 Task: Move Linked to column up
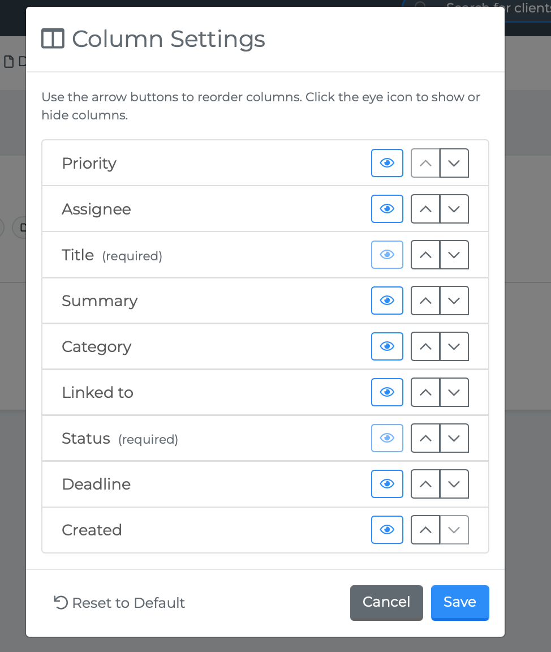point(425,392)
